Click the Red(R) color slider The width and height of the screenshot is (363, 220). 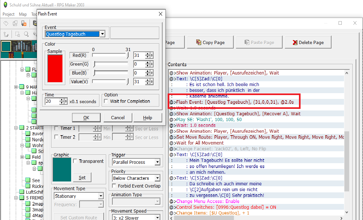(x=110, y=55)
